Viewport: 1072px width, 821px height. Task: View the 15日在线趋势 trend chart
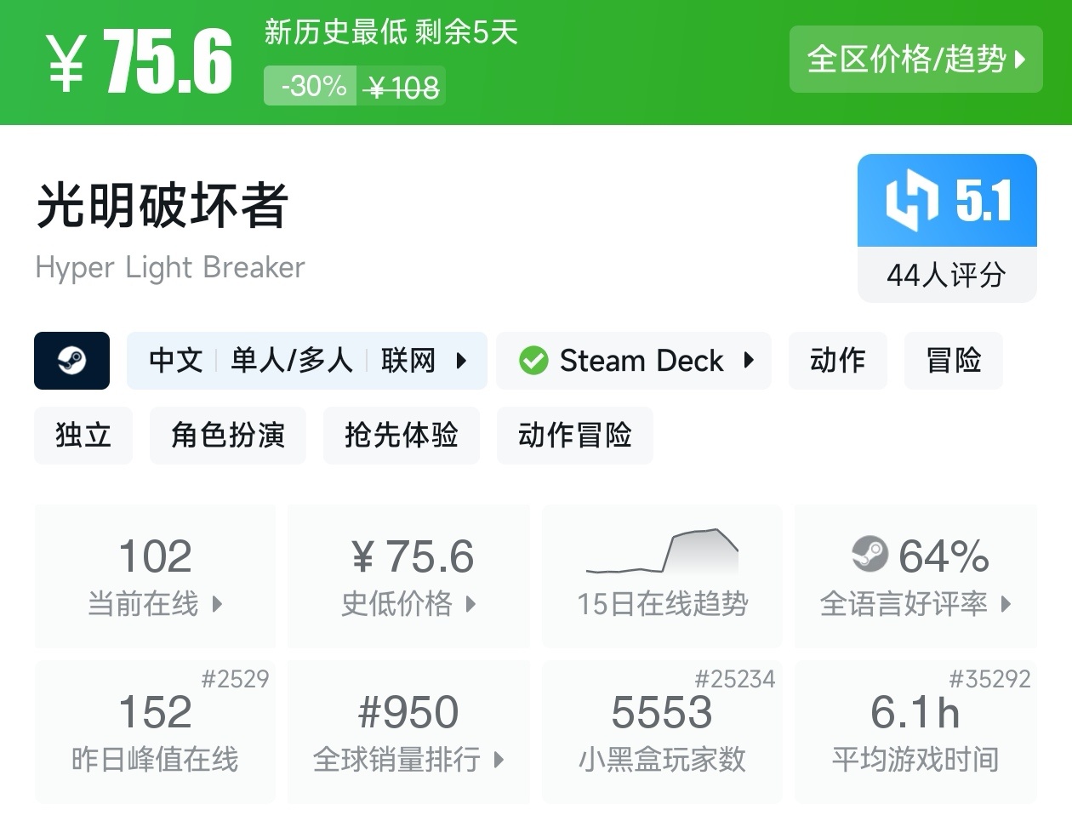pyautogui.click(x=662, y=575)
